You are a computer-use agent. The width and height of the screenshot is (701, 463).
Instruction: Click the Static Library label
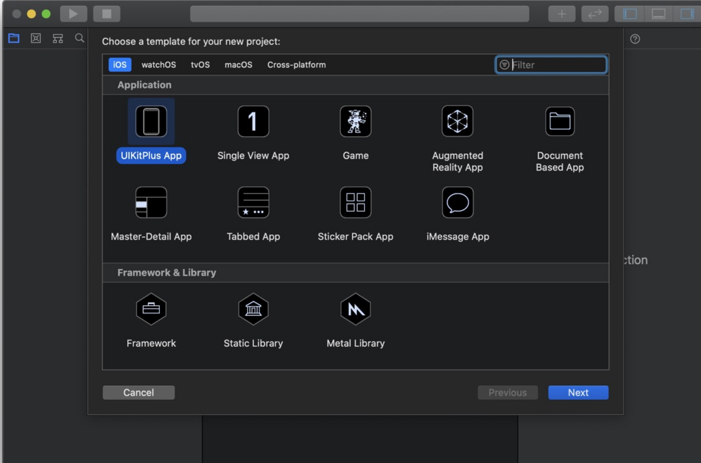coord(253,343)
